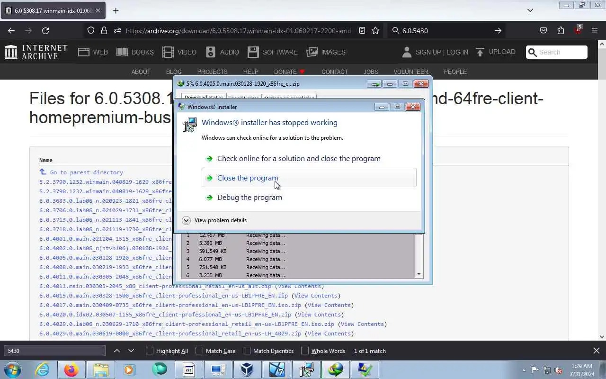Jump to next find match arrow
Image resolution: width=606 pixels, height=379 pixels.
(131, 351)
